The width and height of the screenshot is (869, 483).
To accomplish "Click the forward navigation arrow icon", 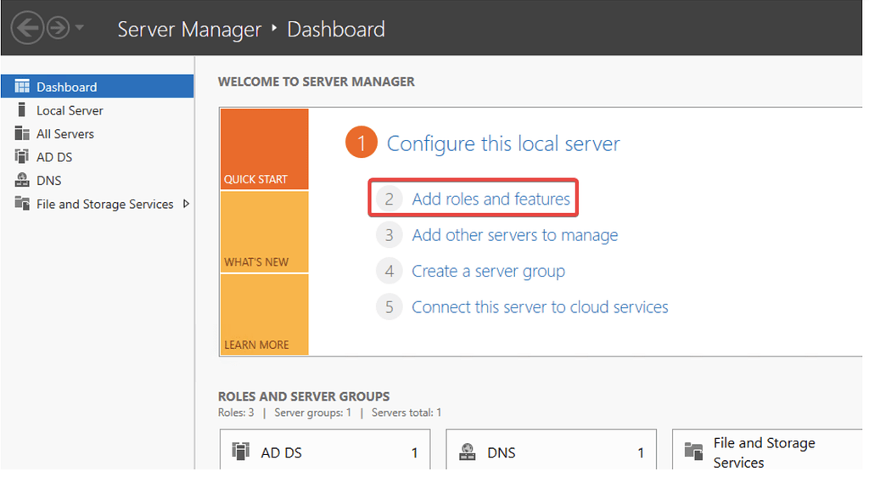I will [59, 28].
